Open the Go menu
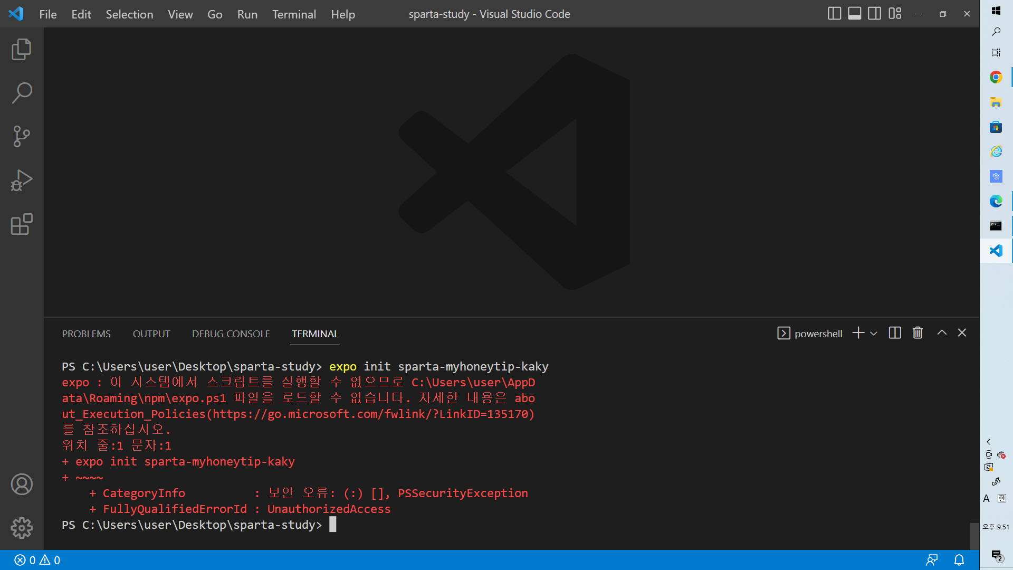Screen dimensions: 1013x570 [x=215, y=14]
